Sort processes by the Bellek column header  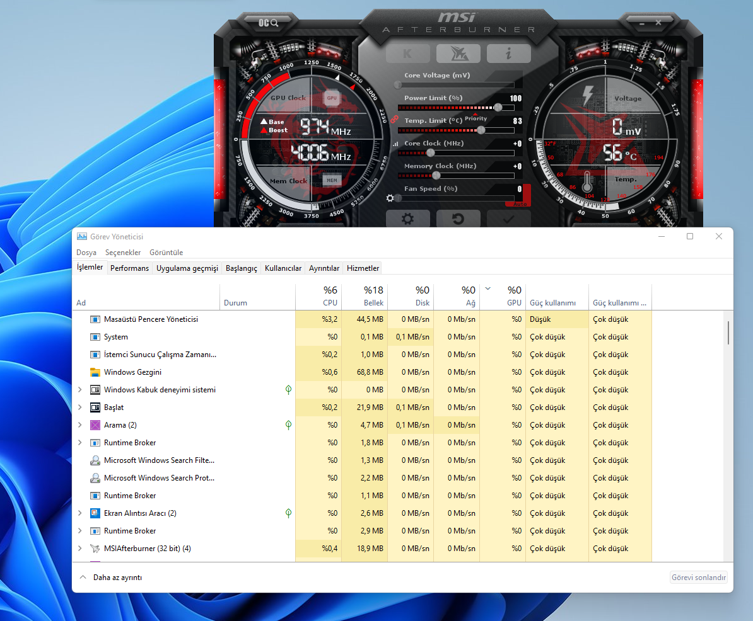pyautogui.click(x=365, y=297)
